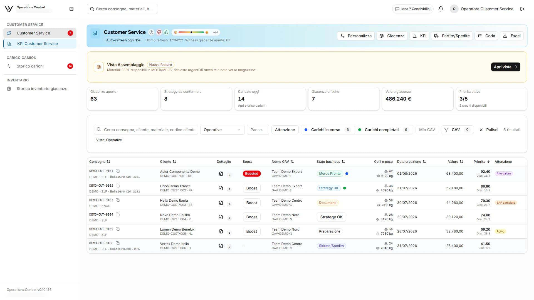
Task: Toggle the Mio GAV filter
Action: click(427, 130)
